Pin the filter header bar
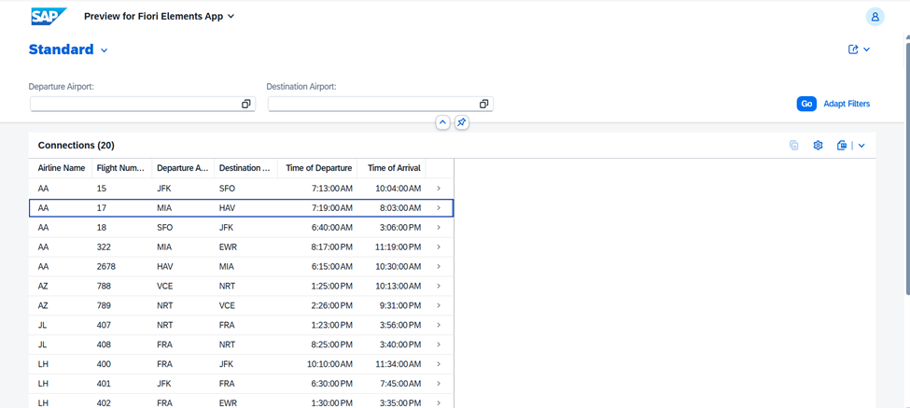Screen dimensions: 910x408 tap(462, 123)
